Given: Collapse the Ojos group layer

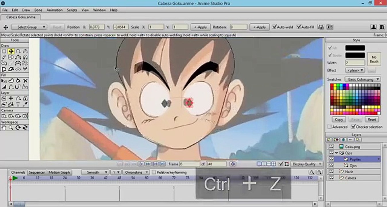Looking at the screenshot, I should [x=336, y=153].
